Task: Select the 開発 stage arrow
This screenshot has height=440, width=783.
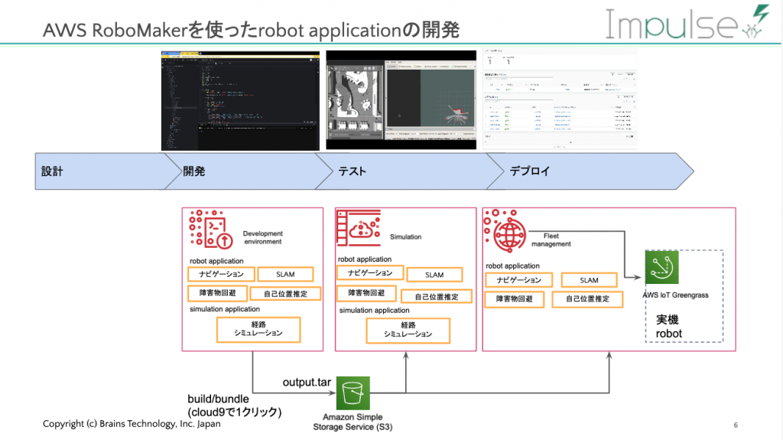Action: coord(249,171)
